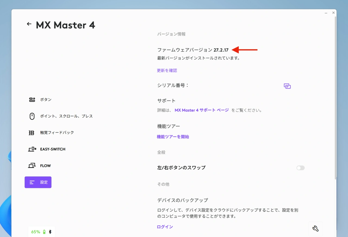348x237 pixels.
Task: Start the tour via 機能ツアーを開始
Action: pos(173,137)
